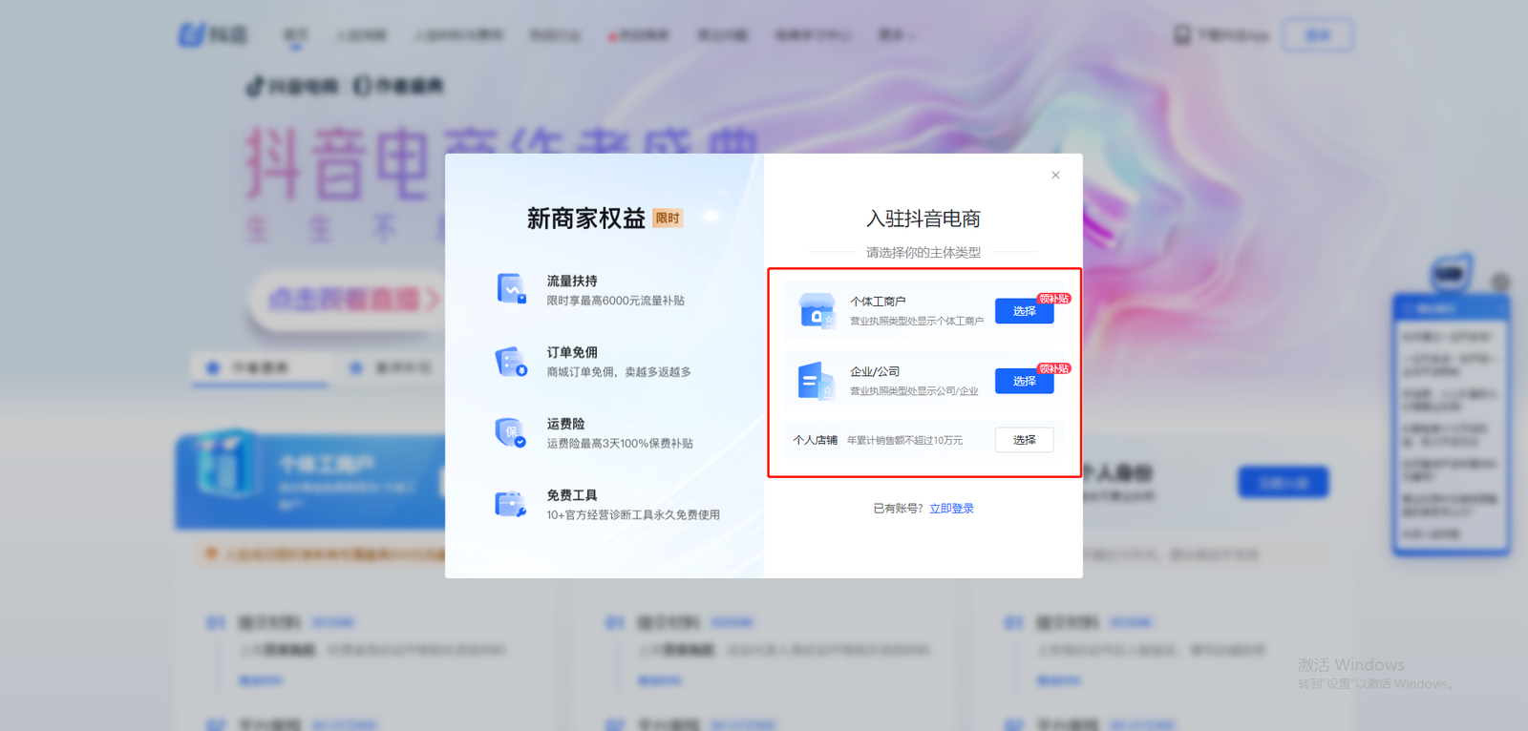Click the 领补贴 badge on 企业/公司
The height and width of the screenshot is (731, 1528).
pyautogui.click(x=1054, y=368)
